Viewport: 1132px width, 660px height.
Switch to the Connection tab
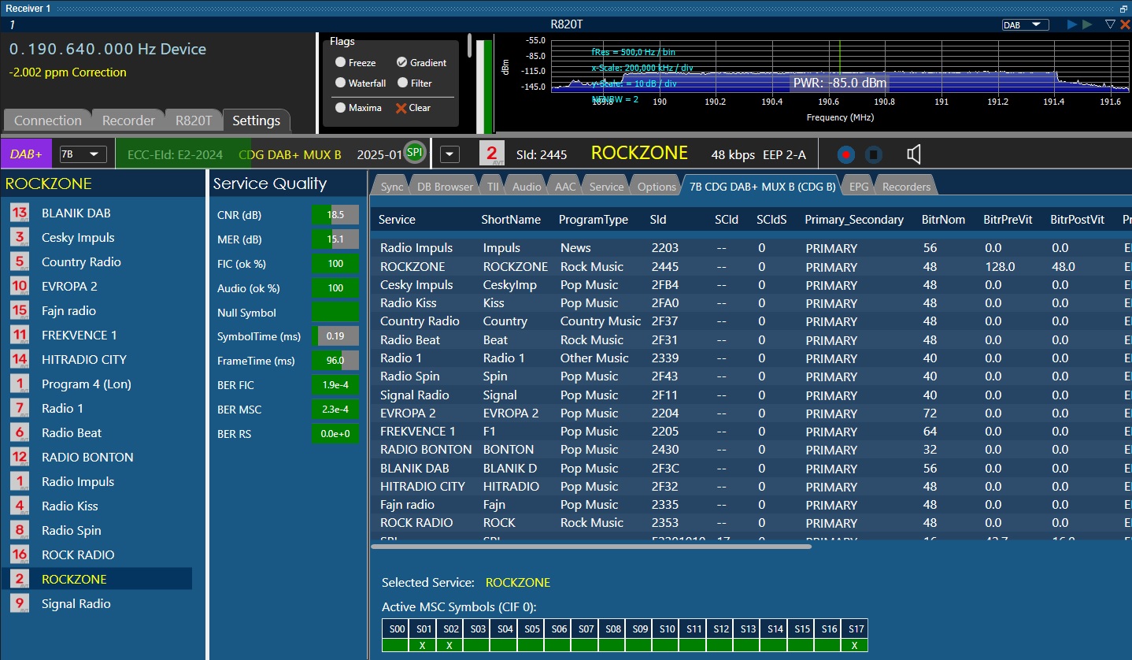pyautogui.click(x=47, y=121)
